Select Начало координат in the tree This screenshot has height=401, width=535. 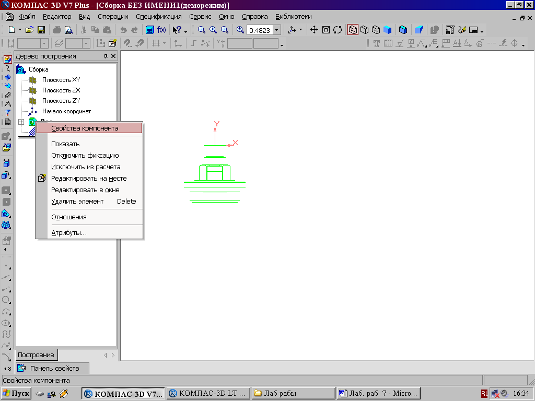point(66,111)
